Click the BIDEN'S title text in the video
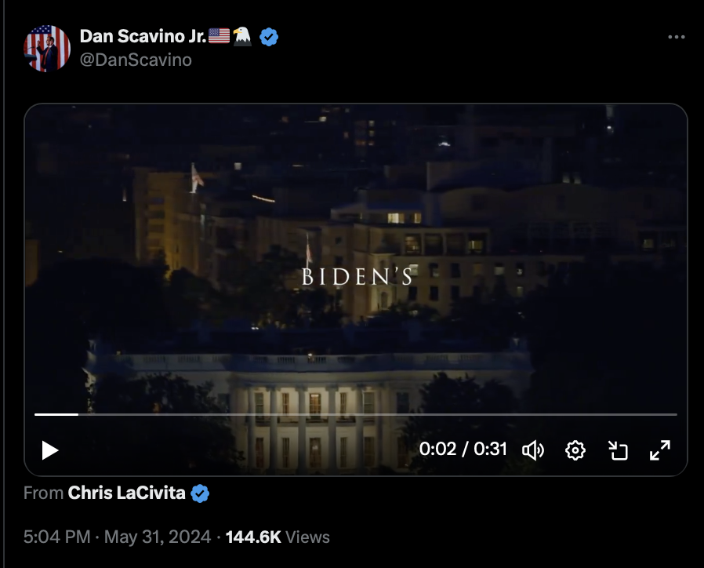This screenshot has width=704, height=568. coord(357,276)
